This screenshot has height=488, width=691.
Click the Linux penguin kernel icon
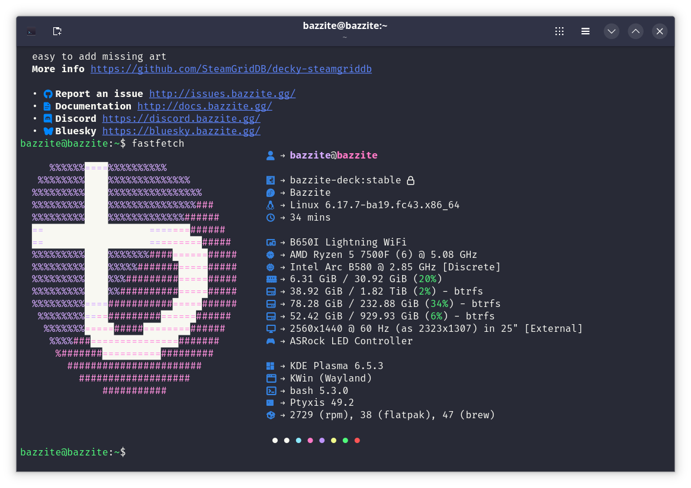[271, 205]
